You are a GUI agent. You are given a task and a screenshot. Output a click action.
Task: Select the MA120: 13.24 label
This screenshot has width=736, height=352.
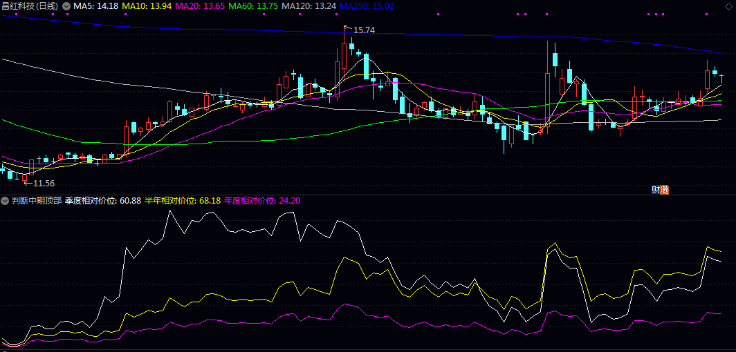pyautogui.click(x=309, y=6)
